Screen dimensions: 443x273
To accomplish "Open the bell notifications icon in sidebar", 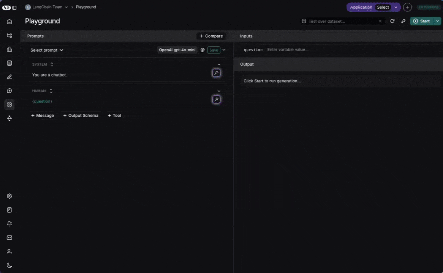I will [x=9, y=224].
